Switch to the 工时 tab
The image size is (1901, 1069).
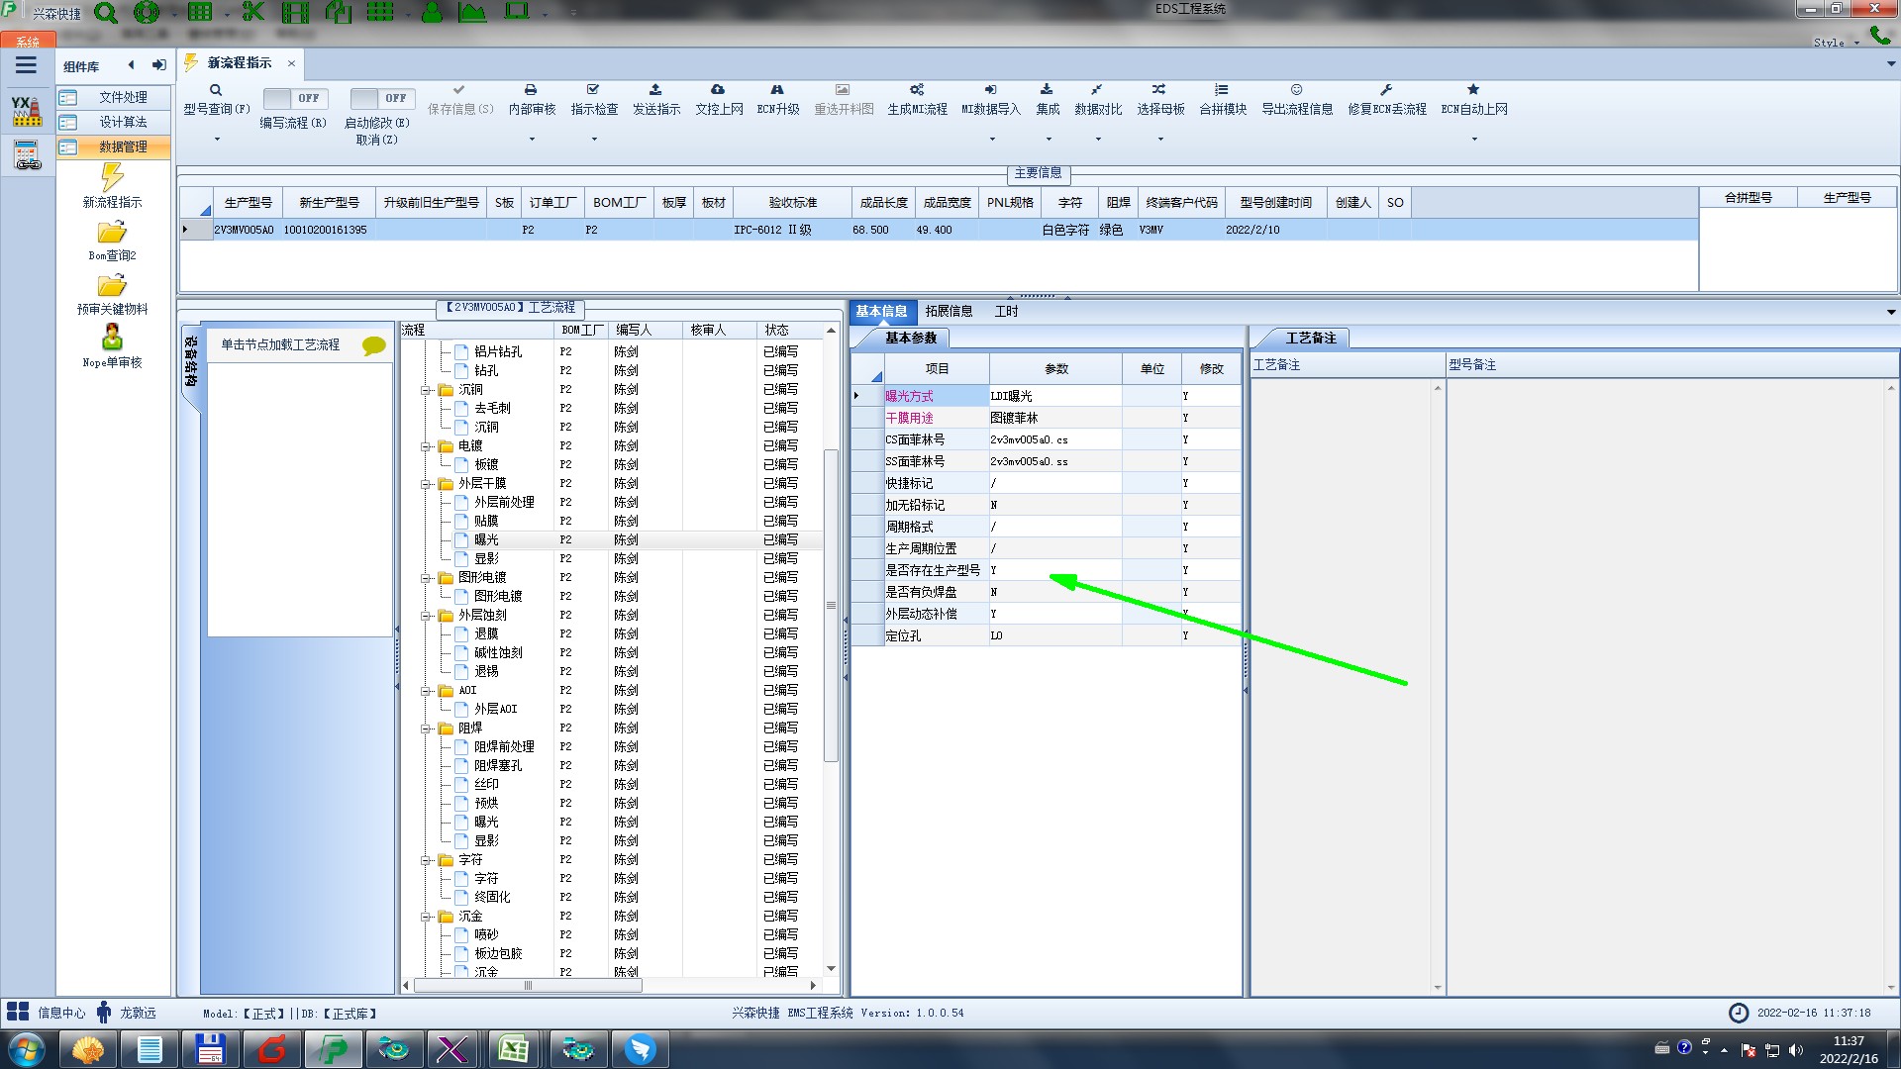point(1006,311)
